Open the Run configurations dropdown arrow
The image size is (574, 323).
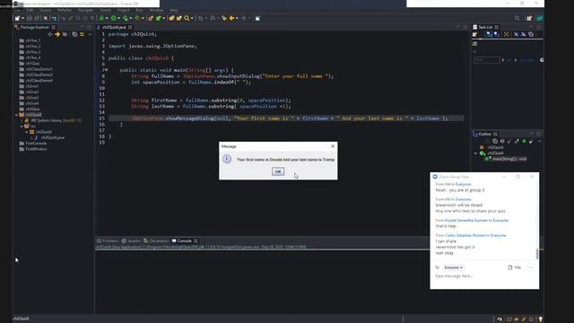click(x=118, y=18)
